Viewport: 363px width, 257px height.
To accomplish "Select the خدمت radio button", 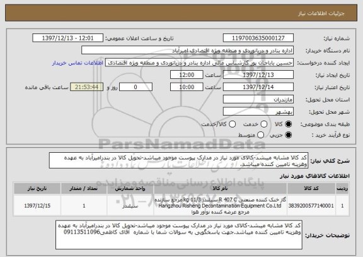I will click(x=264, y=124).
